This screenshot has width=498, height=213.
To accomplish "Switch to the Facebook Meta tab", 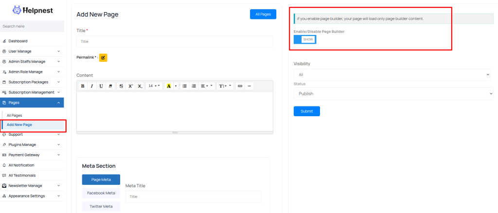I will 101,193.
